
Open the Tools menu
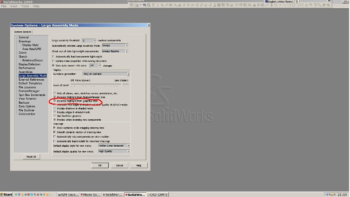pos(25,6)
